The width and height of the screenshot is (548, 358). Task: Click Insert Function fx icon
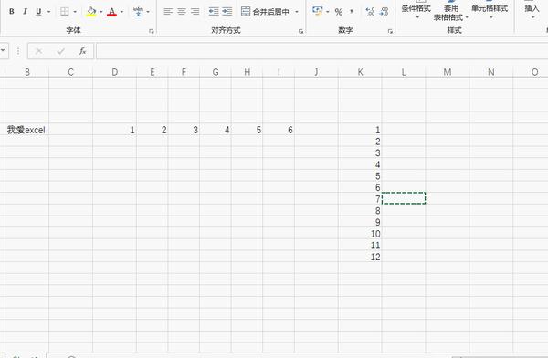point(82,51)
